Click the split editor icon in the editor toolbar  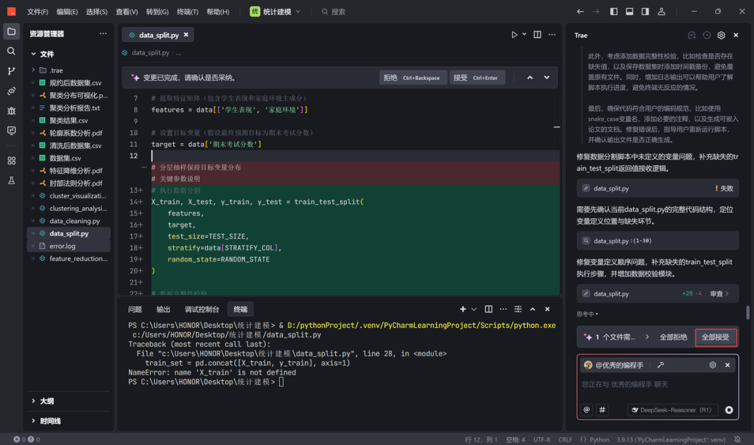click(x=537, y=34)
